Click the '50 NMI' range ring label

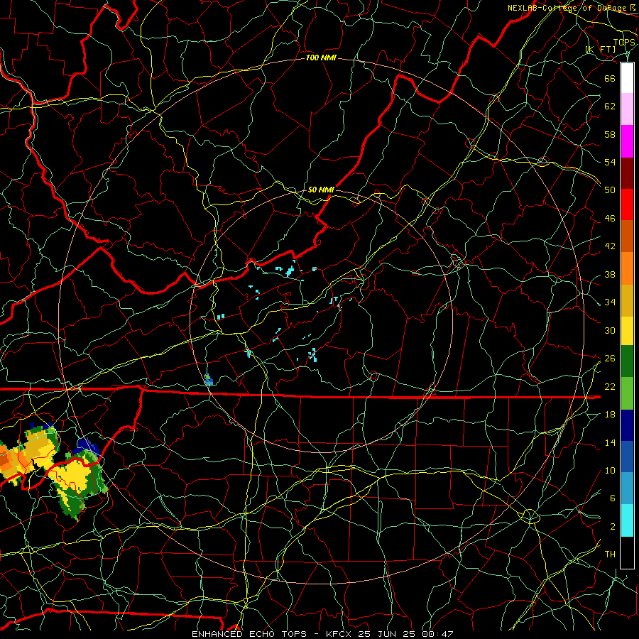pyautogui.click(x=321, y=190)
